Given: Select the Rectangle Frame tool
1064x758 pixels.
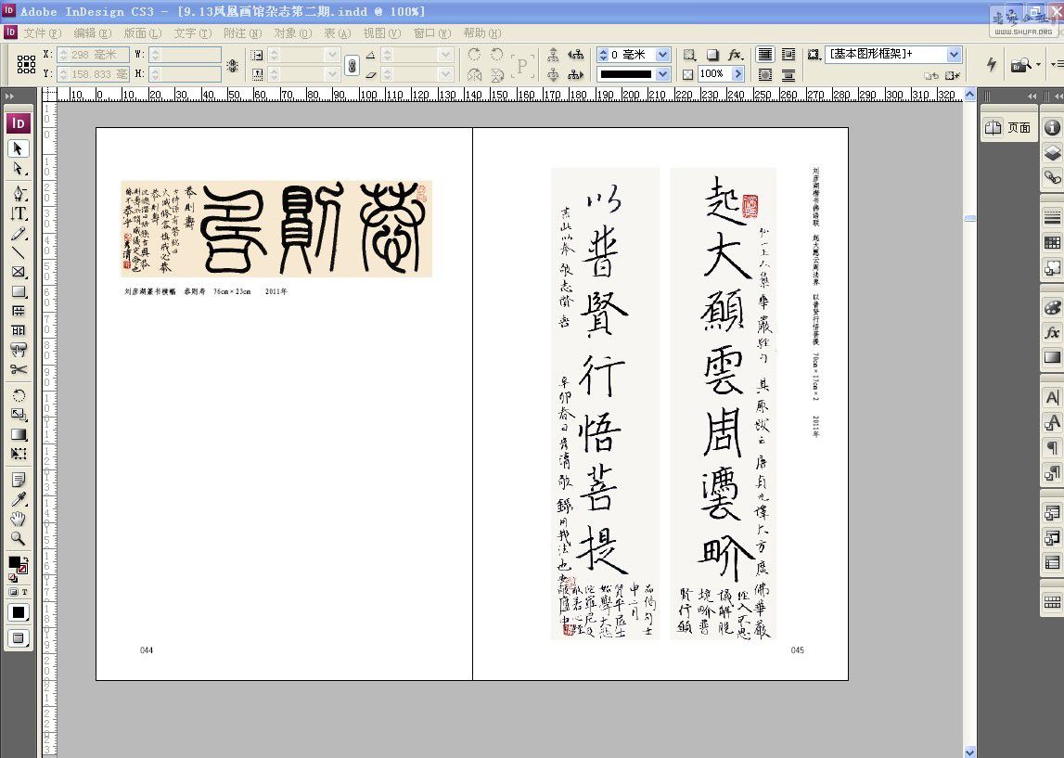Looking at the screenshot, I should point(19,272).
